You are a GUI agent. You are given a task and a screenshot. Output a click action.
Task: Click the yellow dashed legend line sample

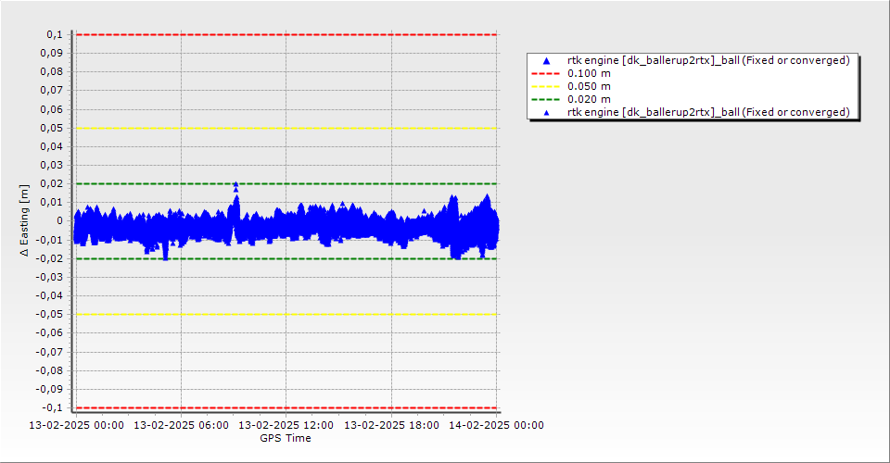coord(545,87)
